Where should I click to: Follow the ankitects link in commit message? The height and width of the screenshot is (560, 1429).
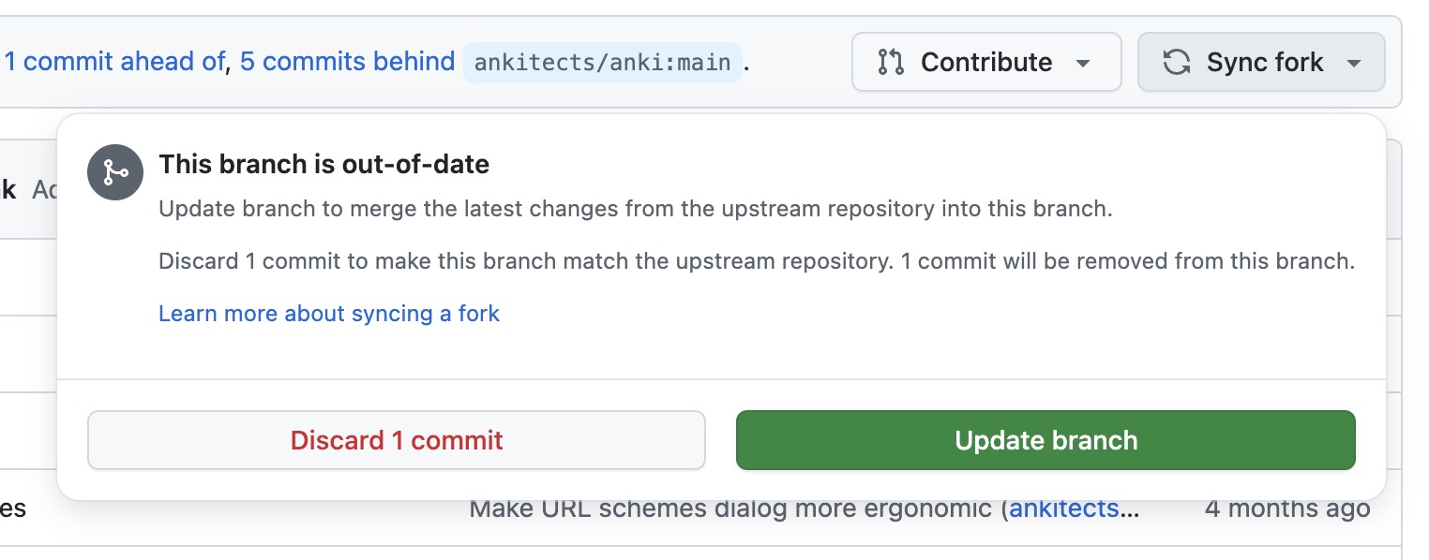click(1065, 509)
